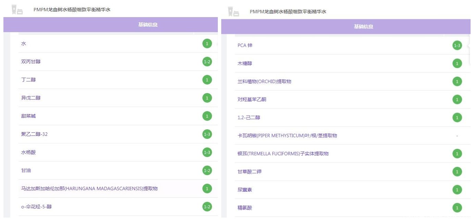Click the product title above the PCA 锌 list
Image resolution: width=474 pixels, height=221 pixels.
pos(288,12)
